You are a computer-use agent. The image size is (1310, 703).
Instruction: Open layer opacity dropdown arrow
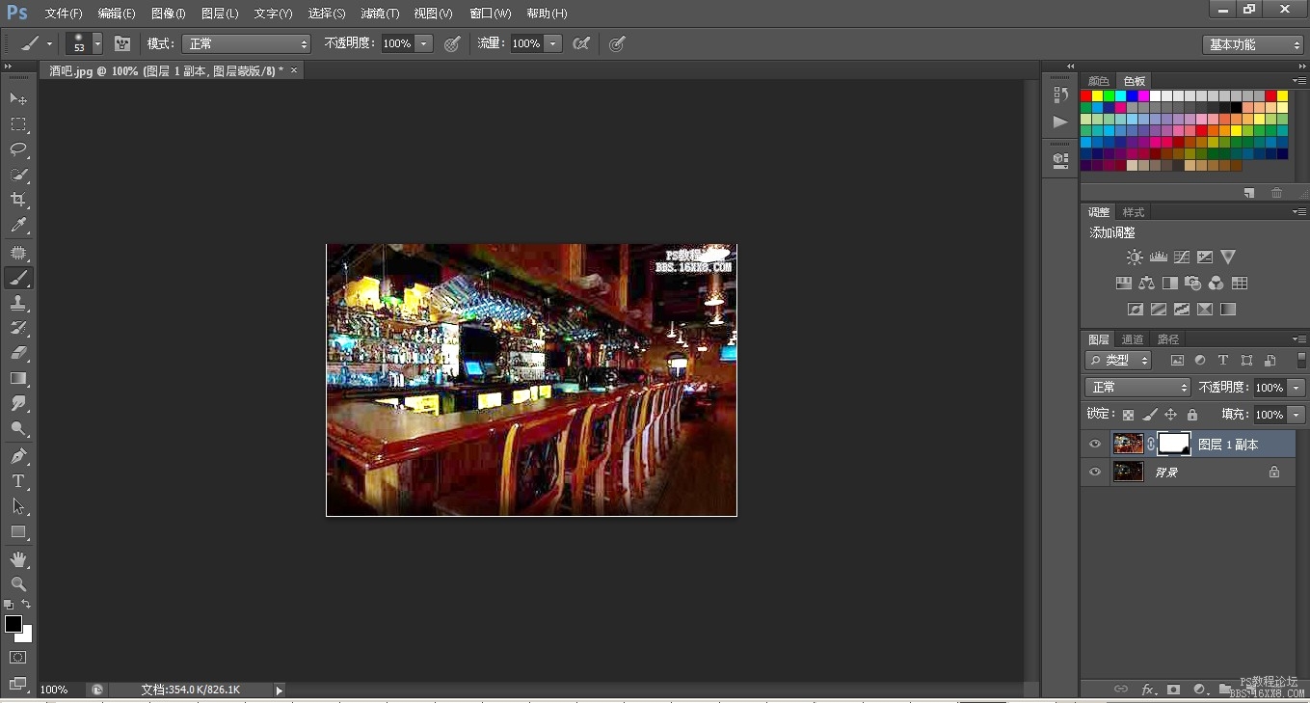point(1297,387)
